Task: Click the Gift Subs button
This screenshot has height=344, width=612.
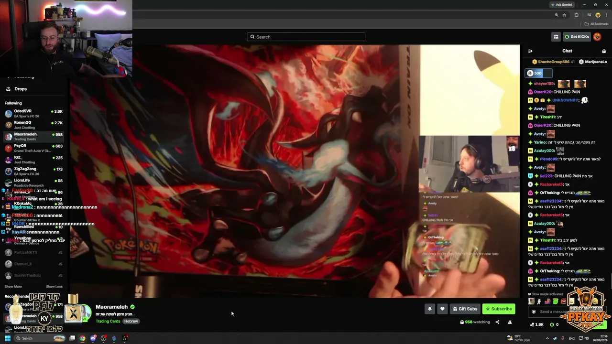Action: [465, 309]
